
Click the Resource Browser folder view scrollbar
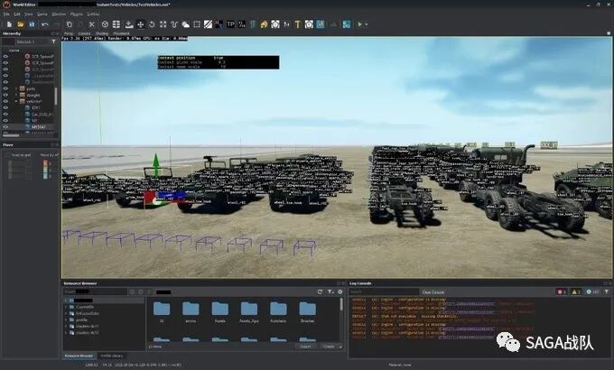pyautogui.click(x=341, y=304)
